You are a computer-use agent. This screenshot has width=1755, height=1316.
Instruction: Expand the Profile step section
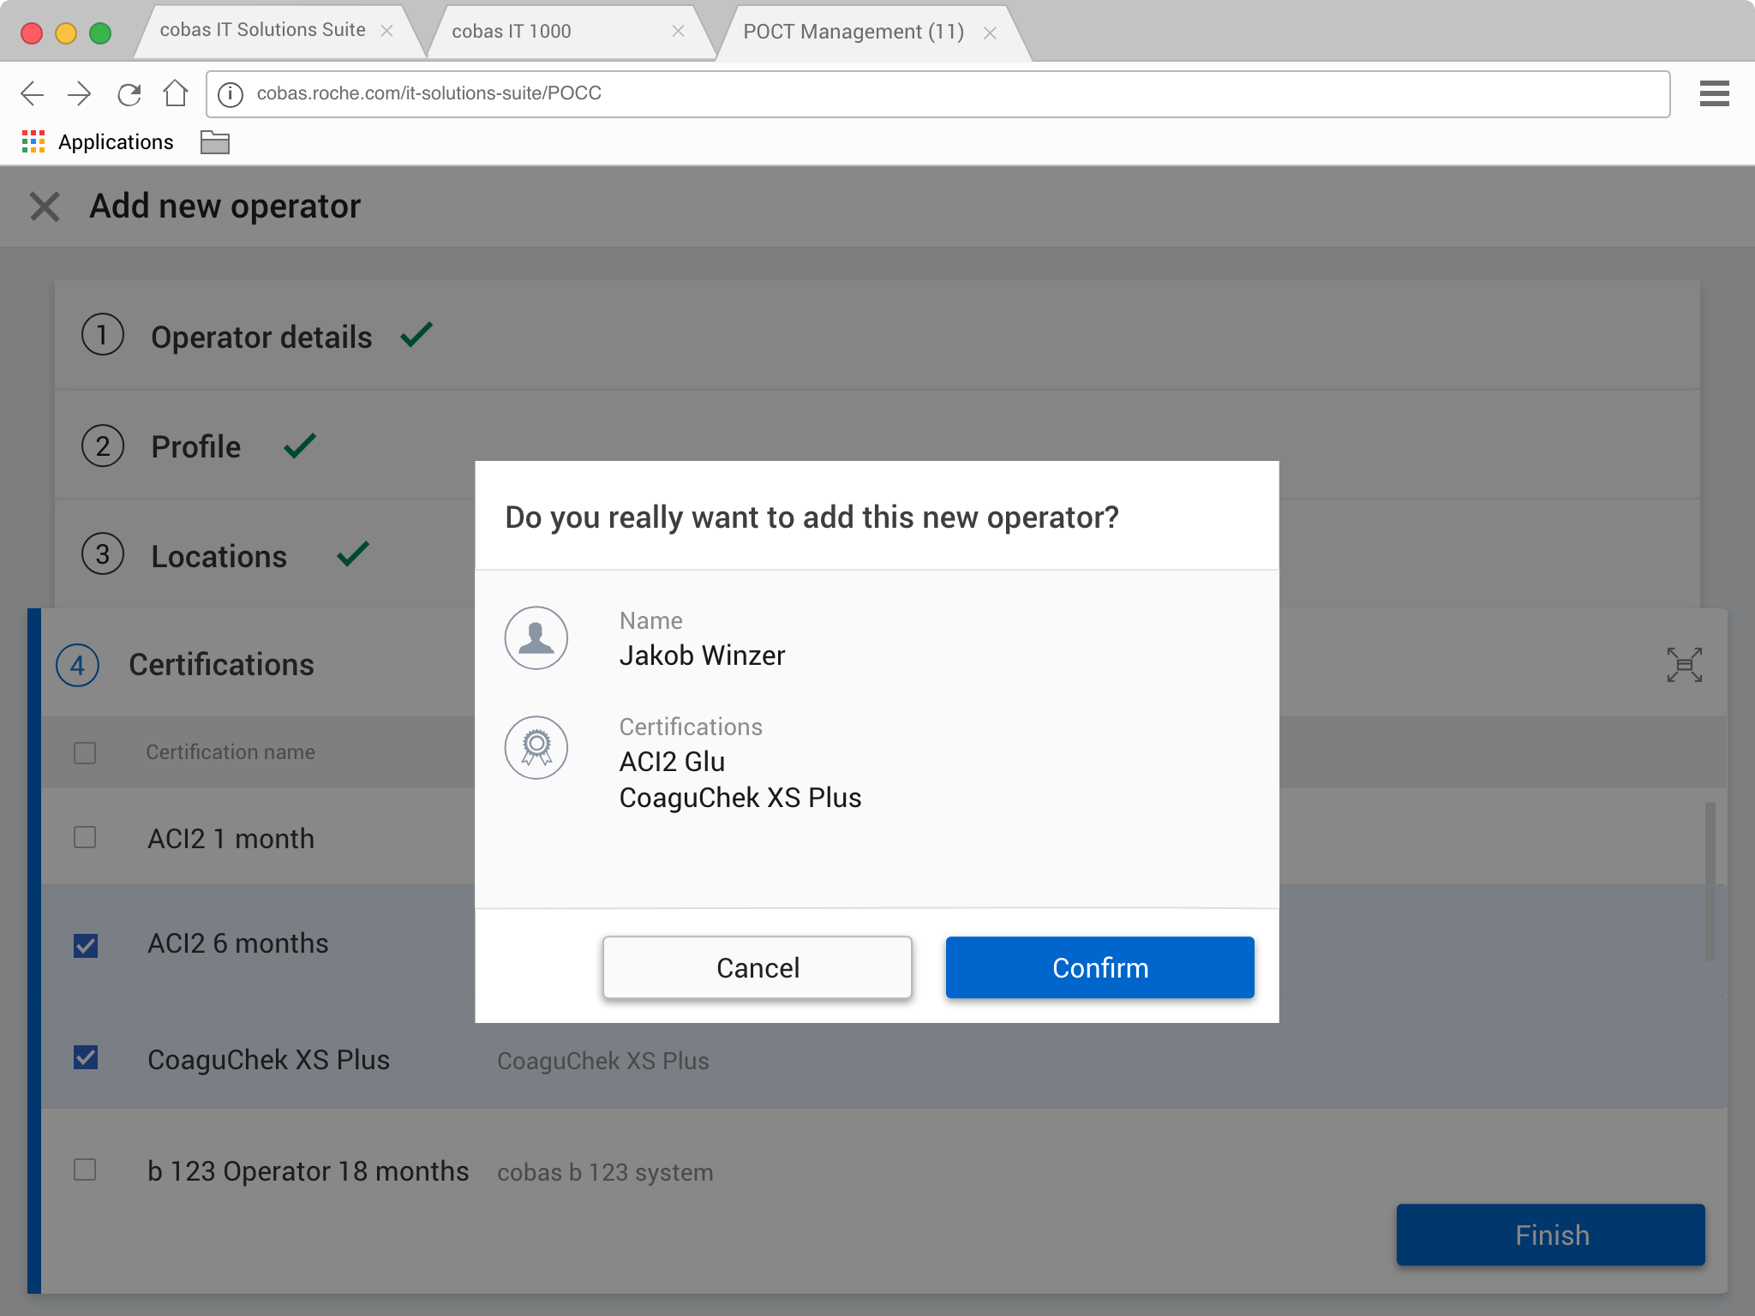[x=196, y=446]
